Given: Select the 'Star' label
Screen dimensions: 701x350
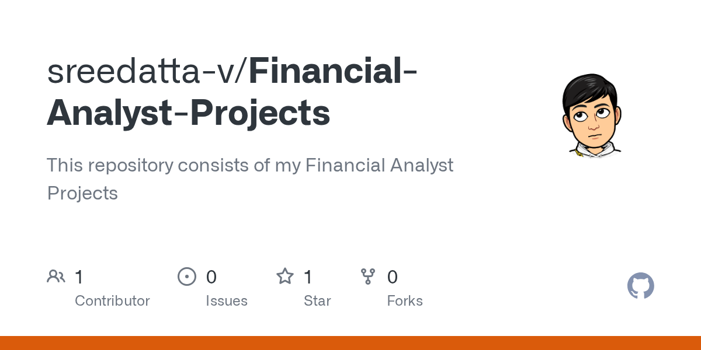Looking at the screenshot, I should (x=317, y=301).
